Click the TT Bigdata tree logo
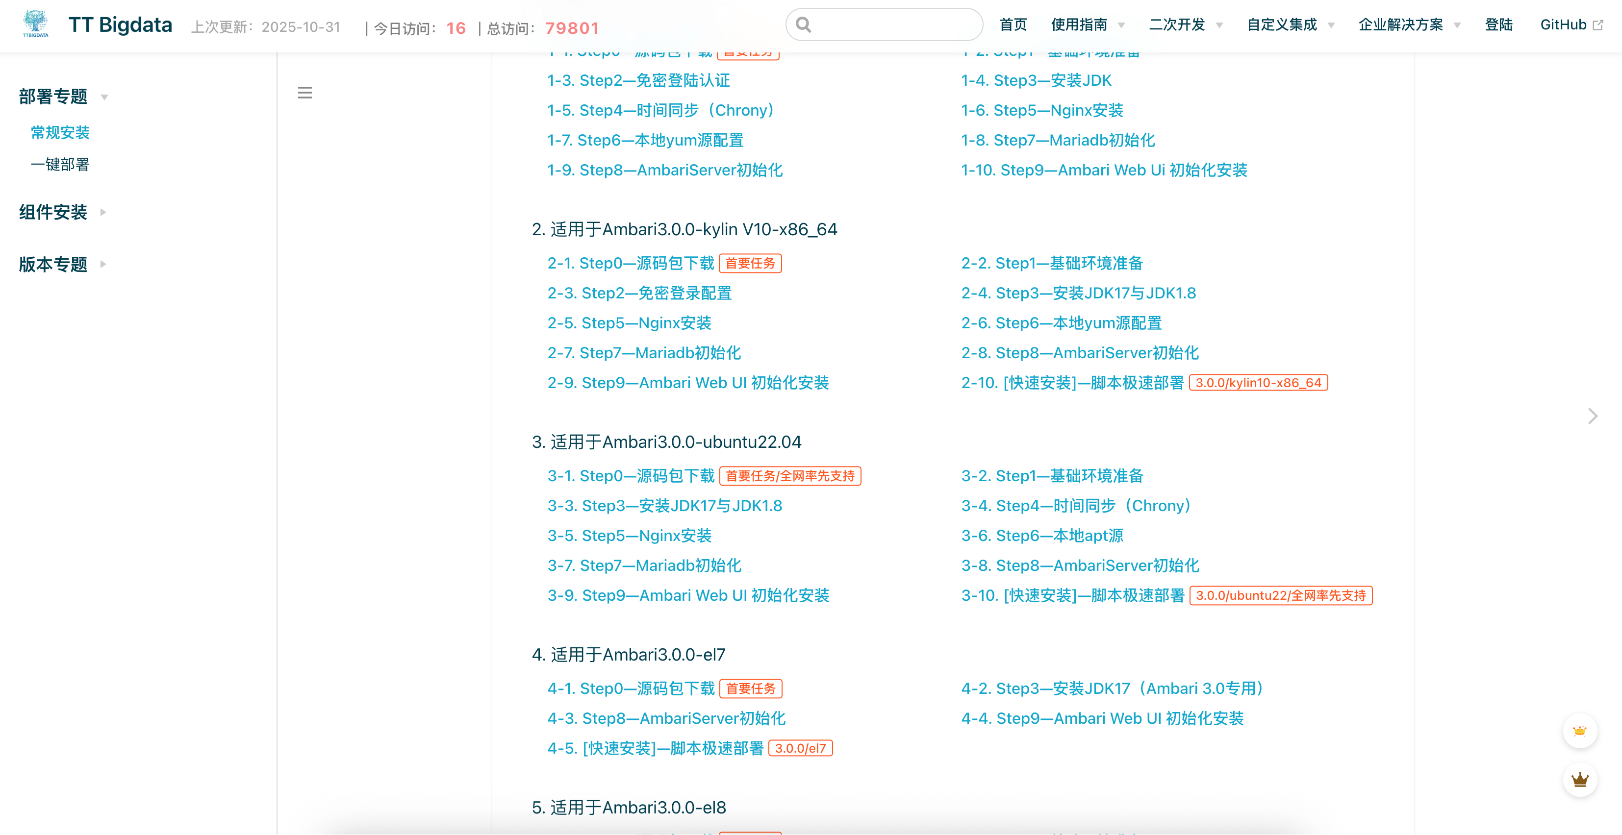Image resolution: width=1622 pixels, height=835 pixels. click(x=35, y=24)
